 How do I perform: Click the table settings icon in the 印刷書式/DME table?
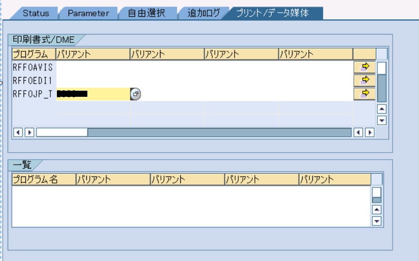point(381,54)
